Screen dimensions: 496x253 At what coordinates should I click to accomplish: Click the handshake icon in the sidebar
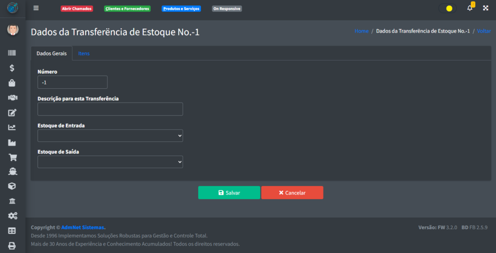(12, 97)
